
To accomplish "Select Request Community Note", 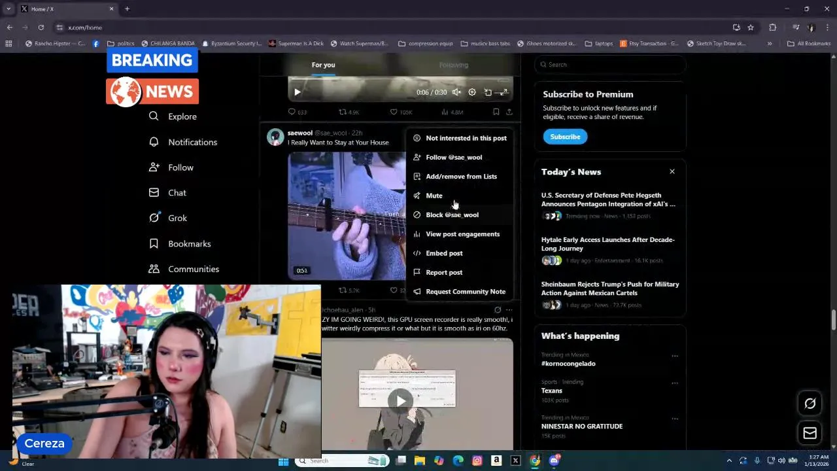I will click(x=459, y=292).
